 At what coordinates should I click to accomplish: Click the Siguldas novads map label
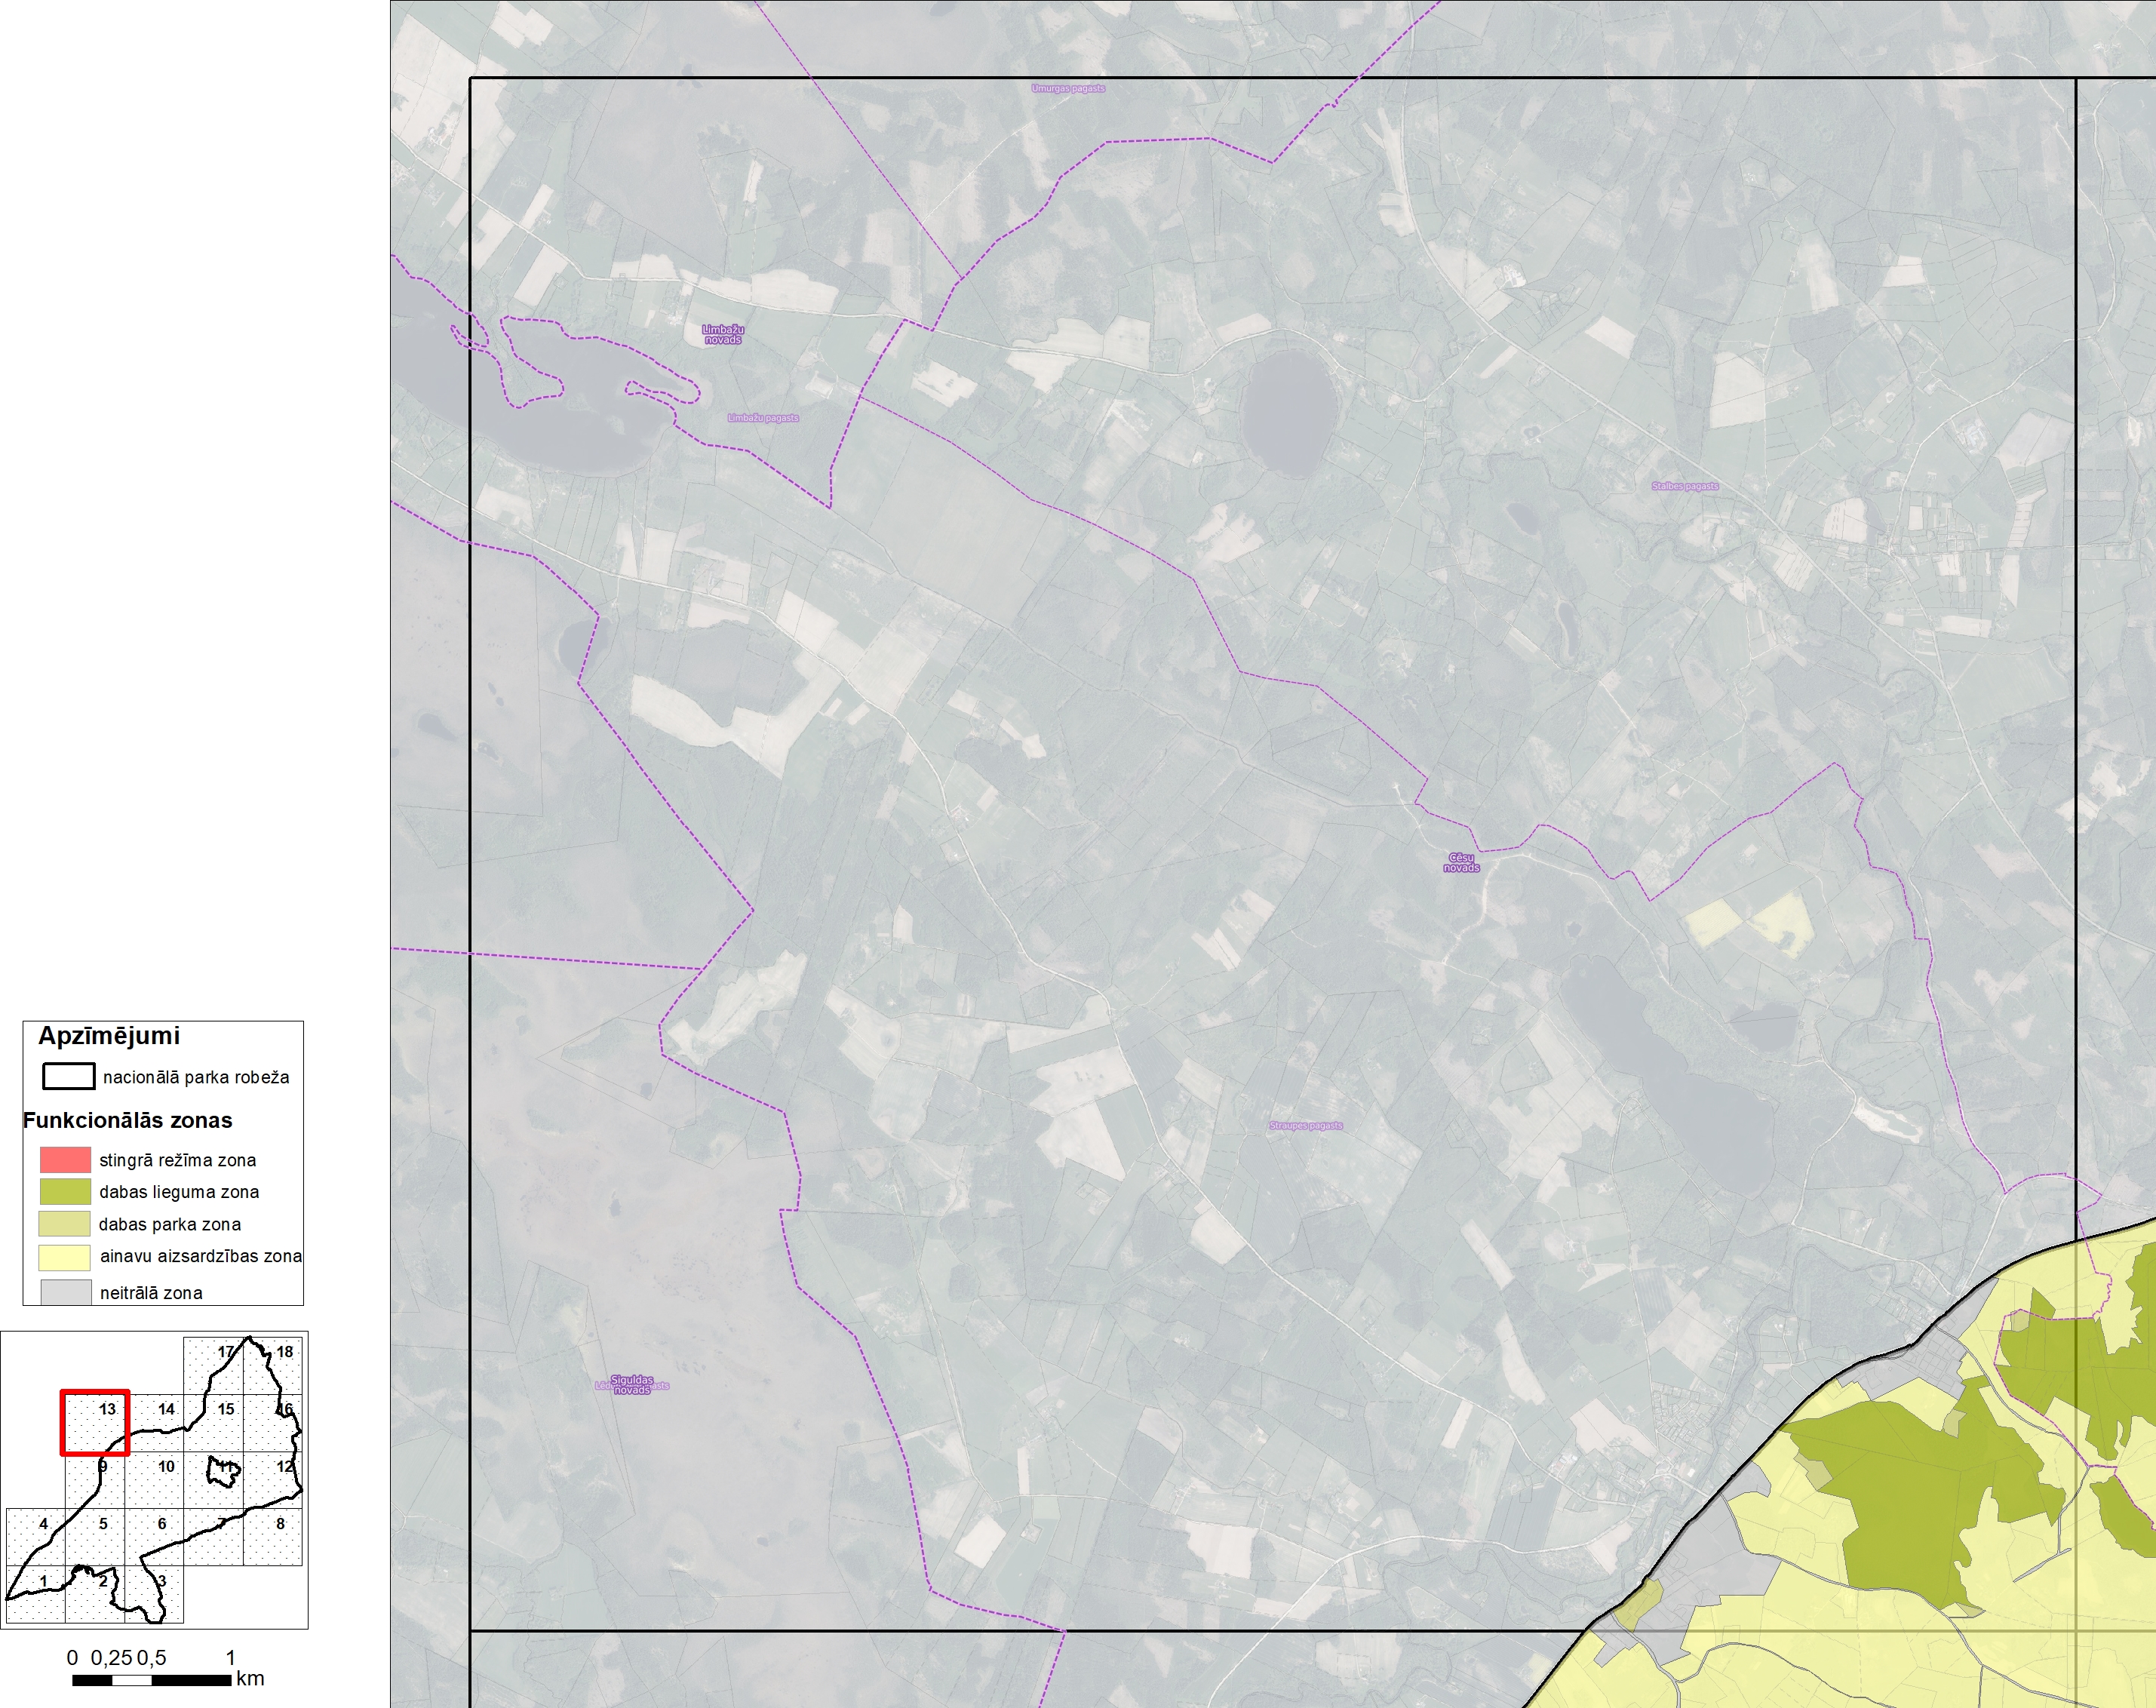click(x=632, y=1385)
